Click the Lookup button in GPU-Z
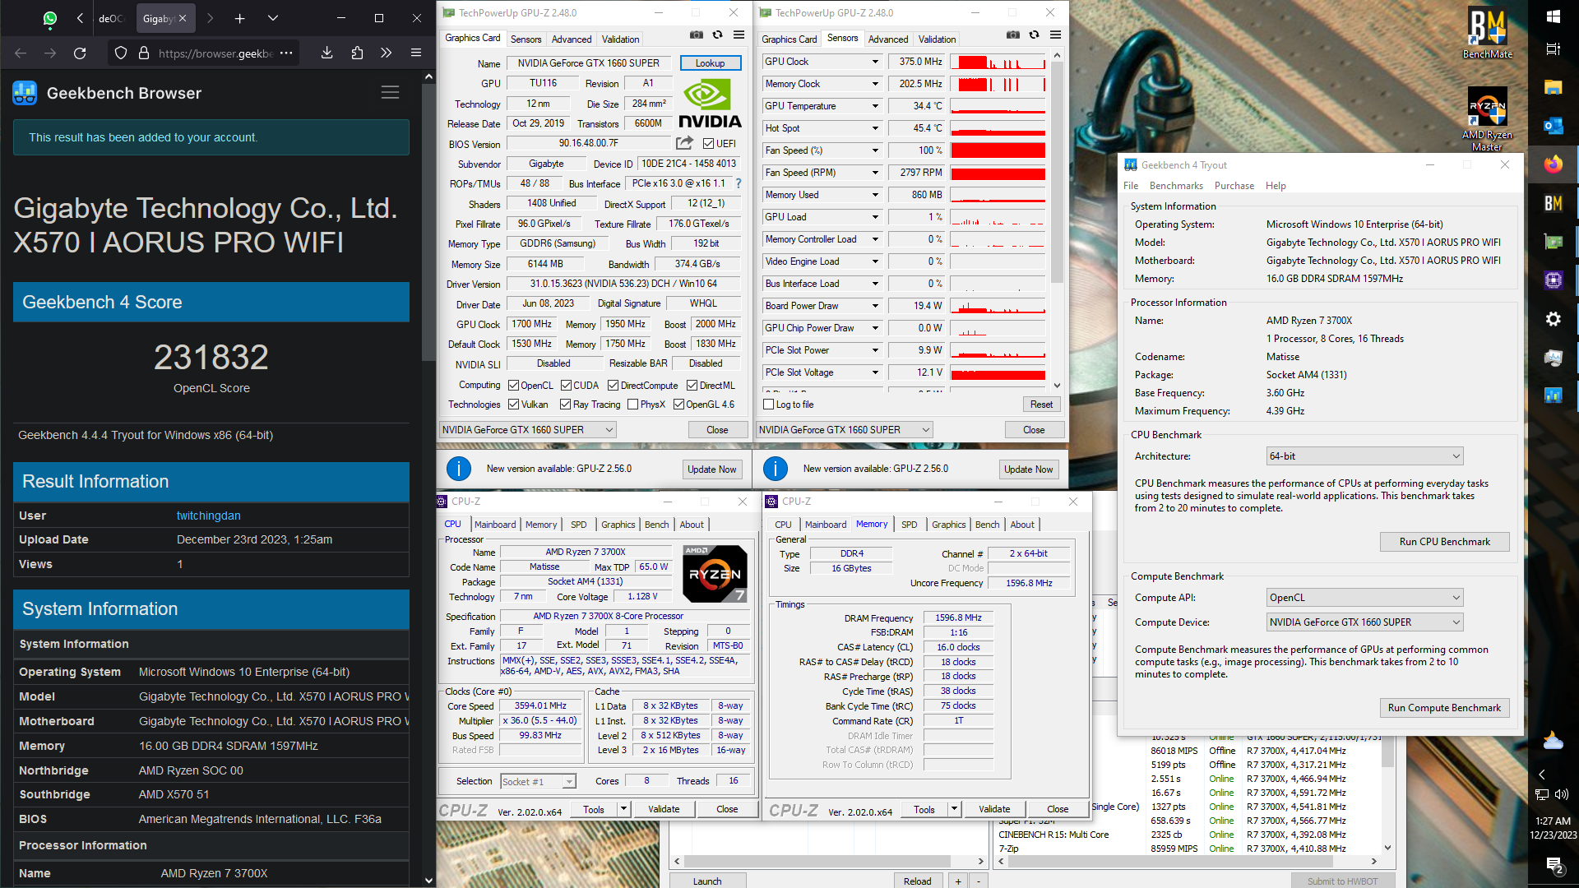This screenshot has height=888, width=1579. click(711, 63)
